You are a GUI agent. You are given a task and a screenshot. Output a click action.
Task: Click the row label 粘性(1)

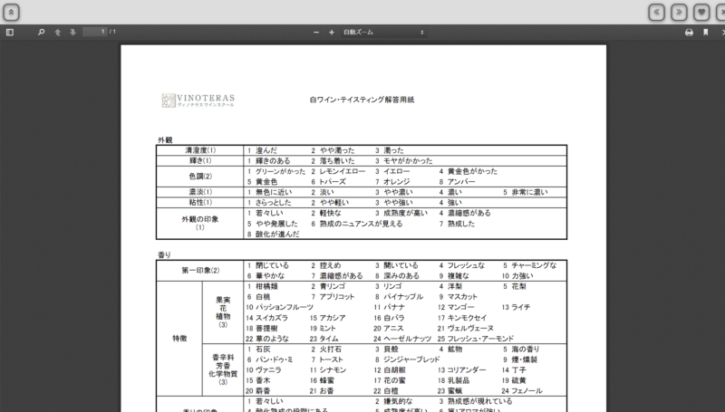200,202
